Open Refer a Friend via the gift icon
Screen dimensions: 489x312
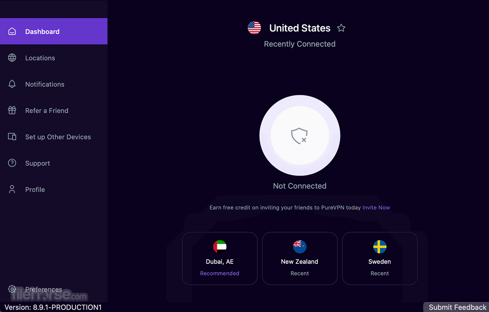[x=12, y=110]
